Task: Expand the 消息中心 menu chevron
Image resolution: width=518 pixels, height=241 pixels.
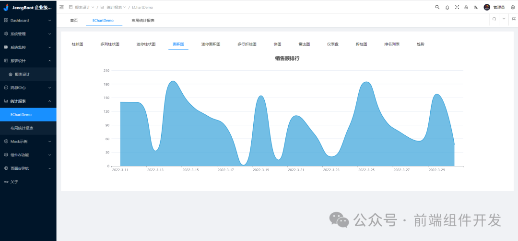Action: 49,88
